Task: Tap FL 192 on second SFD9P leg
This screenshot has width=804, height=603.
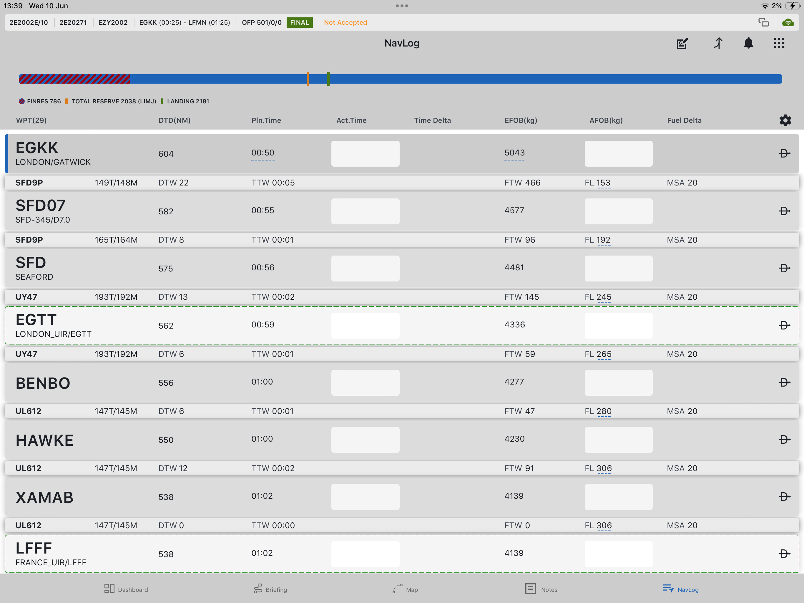Action: [x=603, y=240]
